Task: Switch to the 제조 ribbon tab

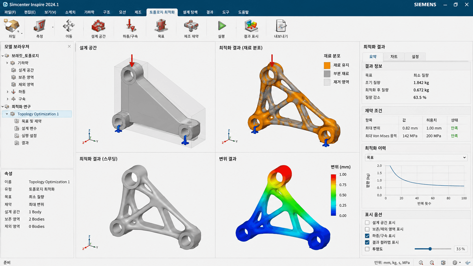Action: coord(138,12)
